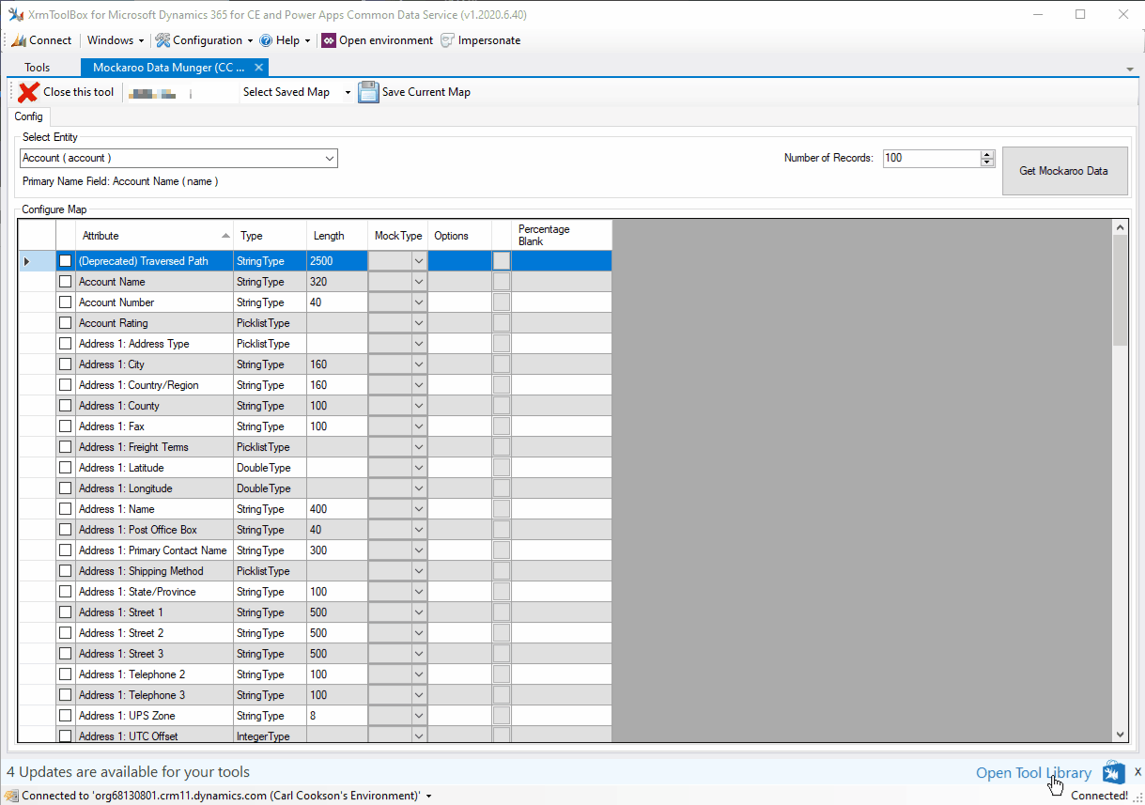
Task: Tick checkbox for Account Number row
Action: click(x=66, y=302)
